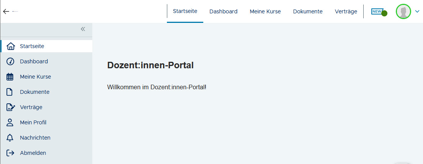Click the Abmelden sidebar label

click(x=33, y=153)
